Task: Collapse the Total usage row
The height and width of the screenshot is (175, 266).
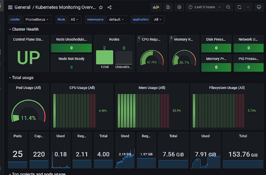Action: coord(21,78)
